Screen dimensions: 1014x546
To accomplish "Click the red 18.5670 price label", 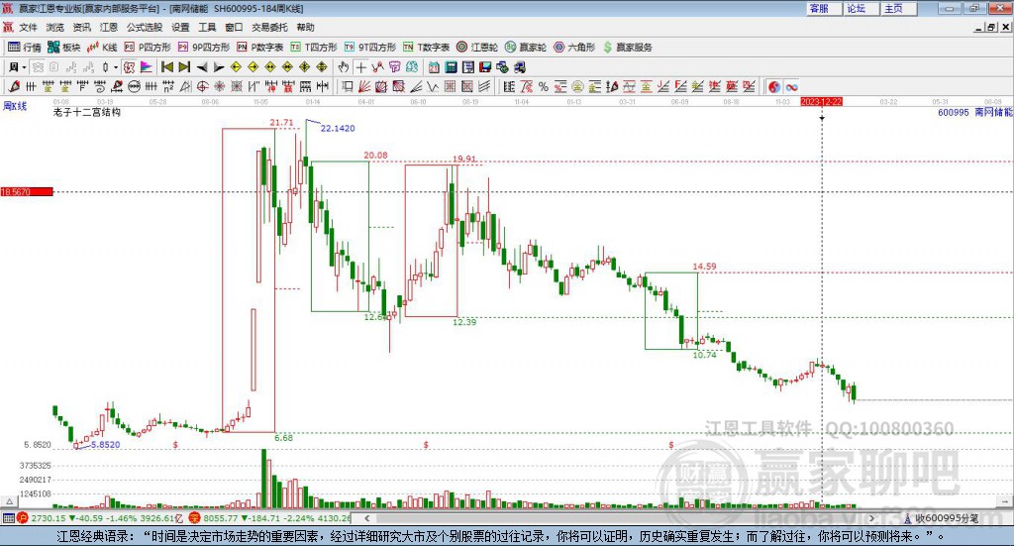I will click(26, 191).
